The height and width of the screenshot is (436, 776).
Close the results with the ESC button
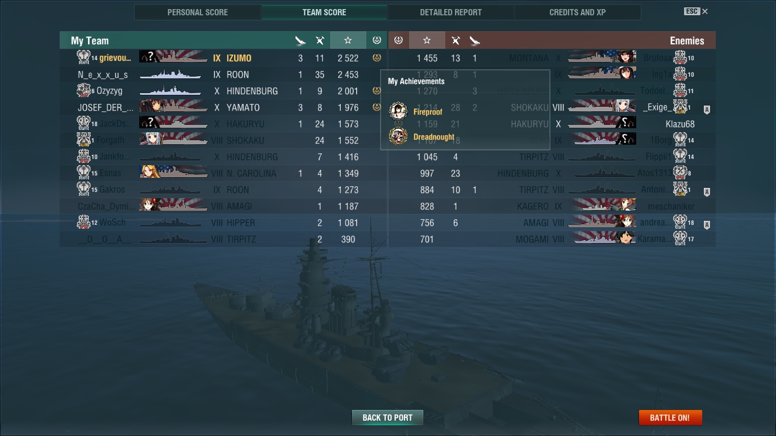pyautogui.click(x=696, y=11)
